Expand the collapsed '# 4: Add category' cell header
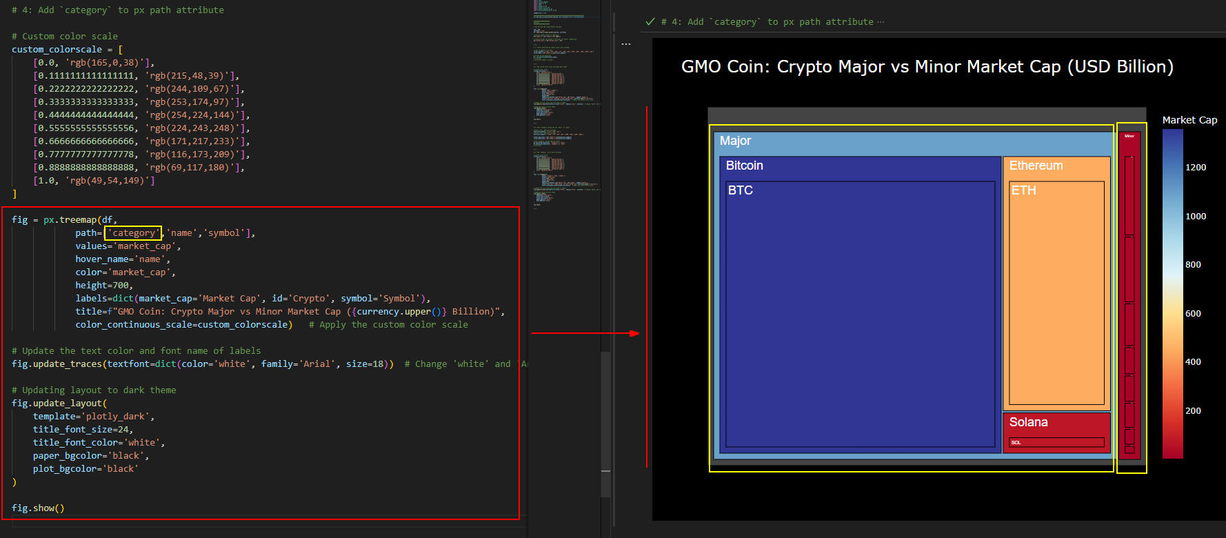 pyautogui.click(x=772, y=22)
